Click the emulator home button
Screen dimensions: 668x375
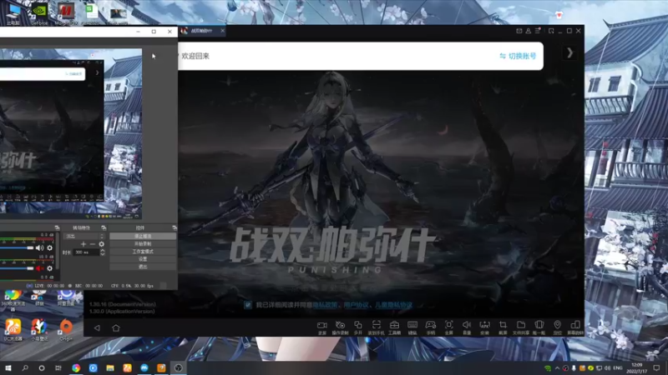[116, 327]
